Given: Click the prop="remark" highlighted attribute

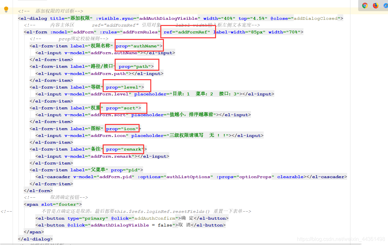Looking at the screenshot, I should tap(123, 149).
